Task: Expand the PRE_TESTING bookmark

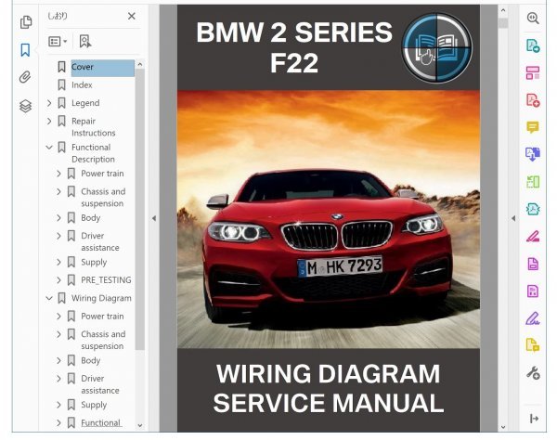Action: 59,280
